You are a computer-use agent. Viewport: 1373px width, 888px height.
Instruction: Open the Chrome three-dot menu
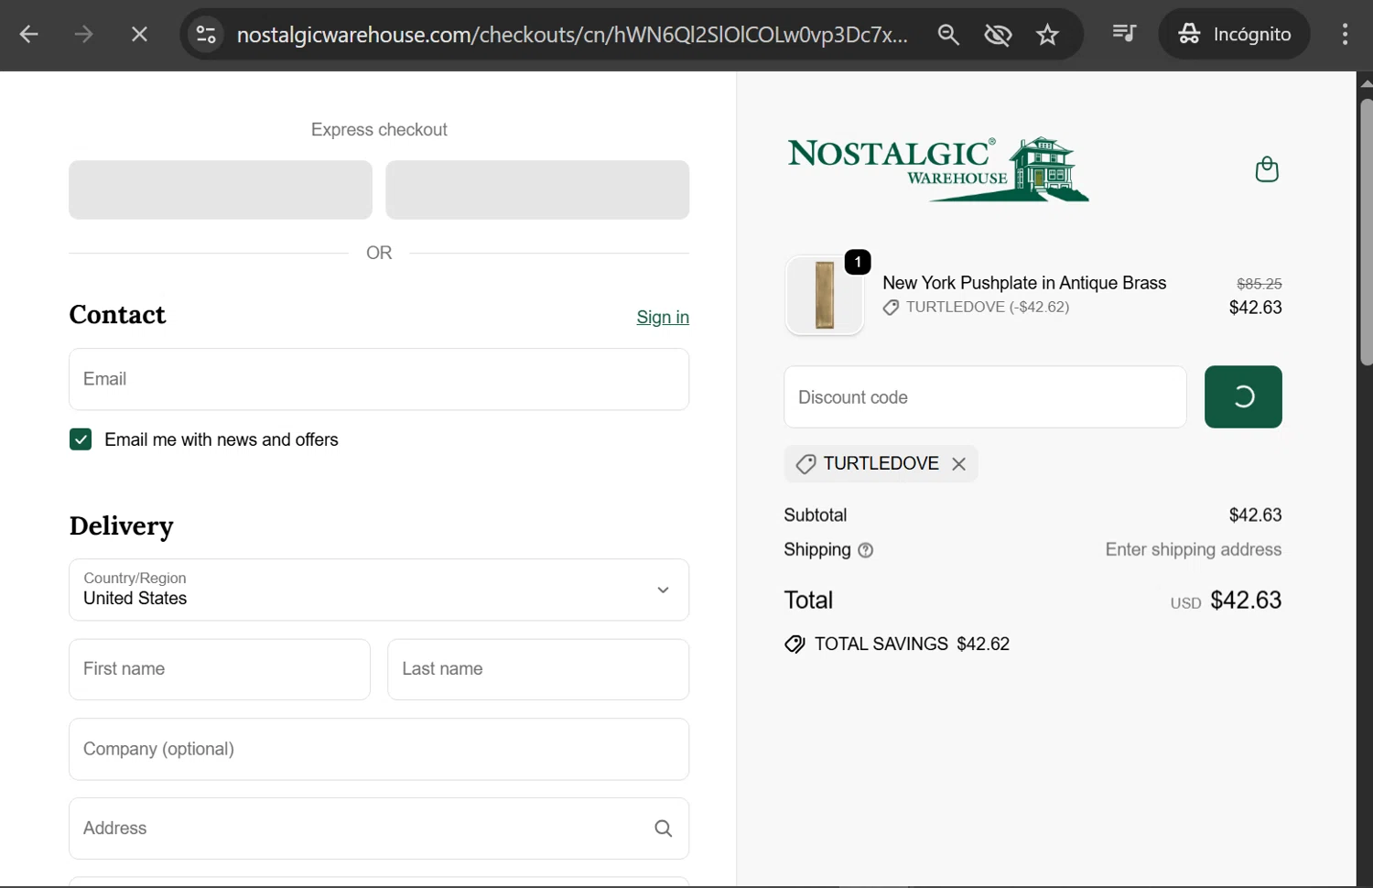click(1345, 34)
